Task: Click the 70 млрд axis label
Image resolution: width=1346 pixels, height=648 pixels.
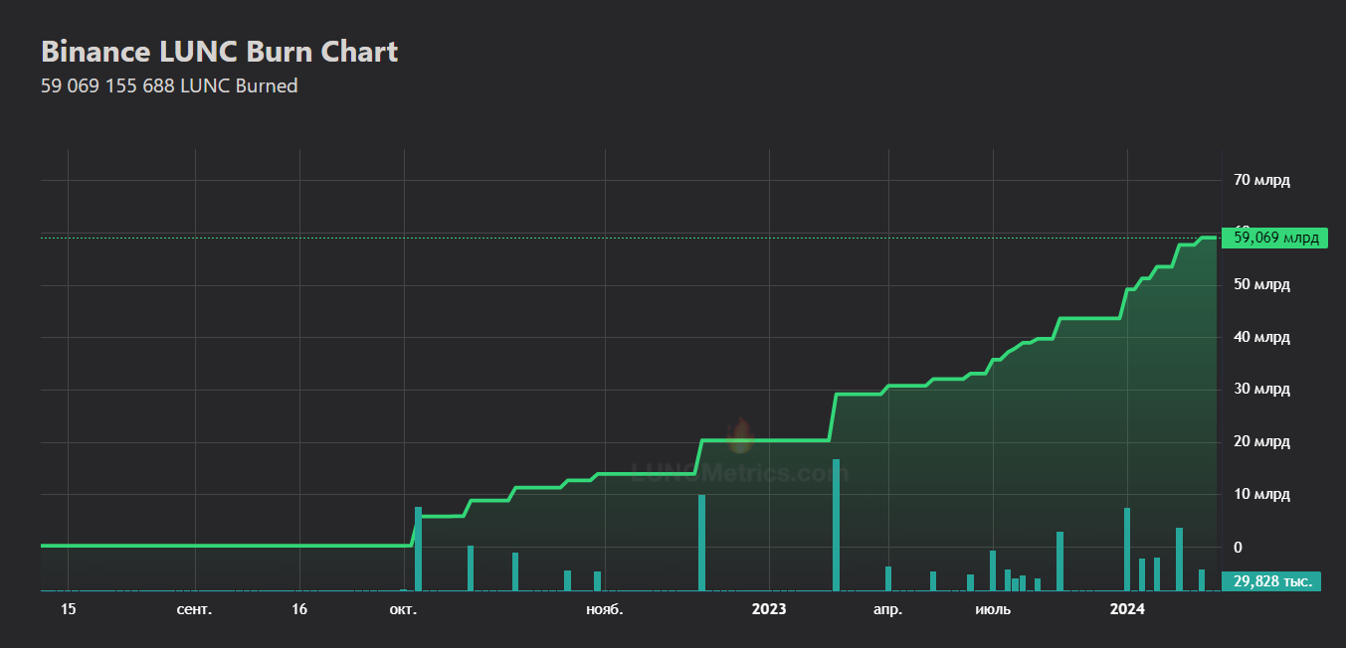Action: (1261, 180)
